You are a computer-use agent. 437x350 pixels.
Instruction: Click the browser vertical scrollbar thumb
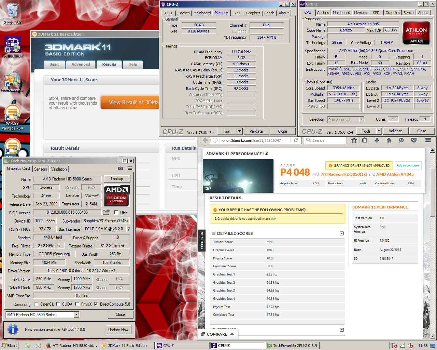point(432,192)
